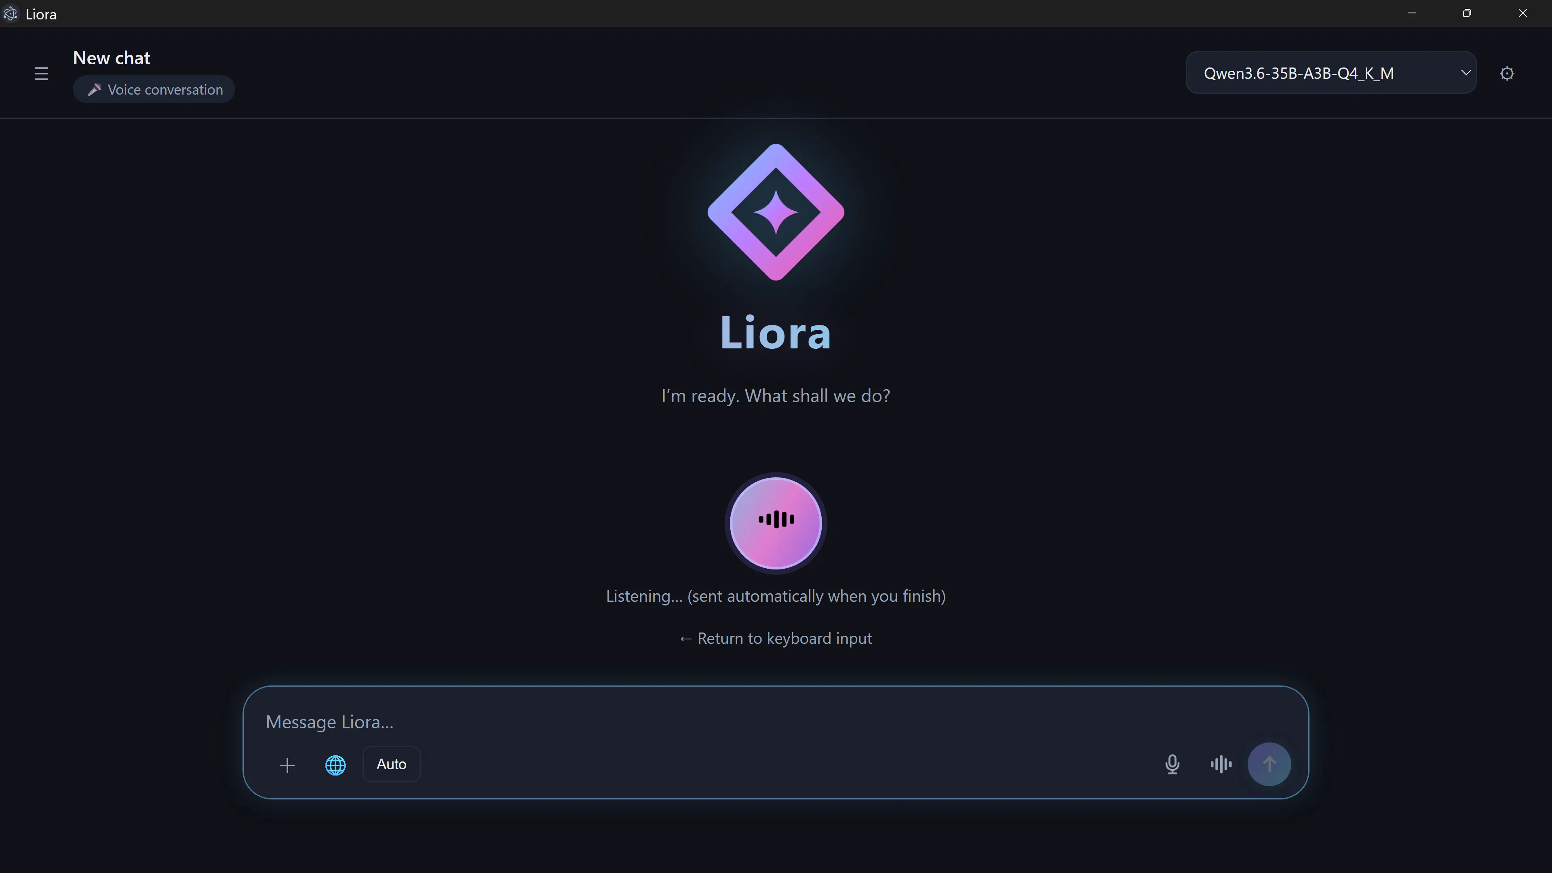Close the Liora window

[1522, 13]
